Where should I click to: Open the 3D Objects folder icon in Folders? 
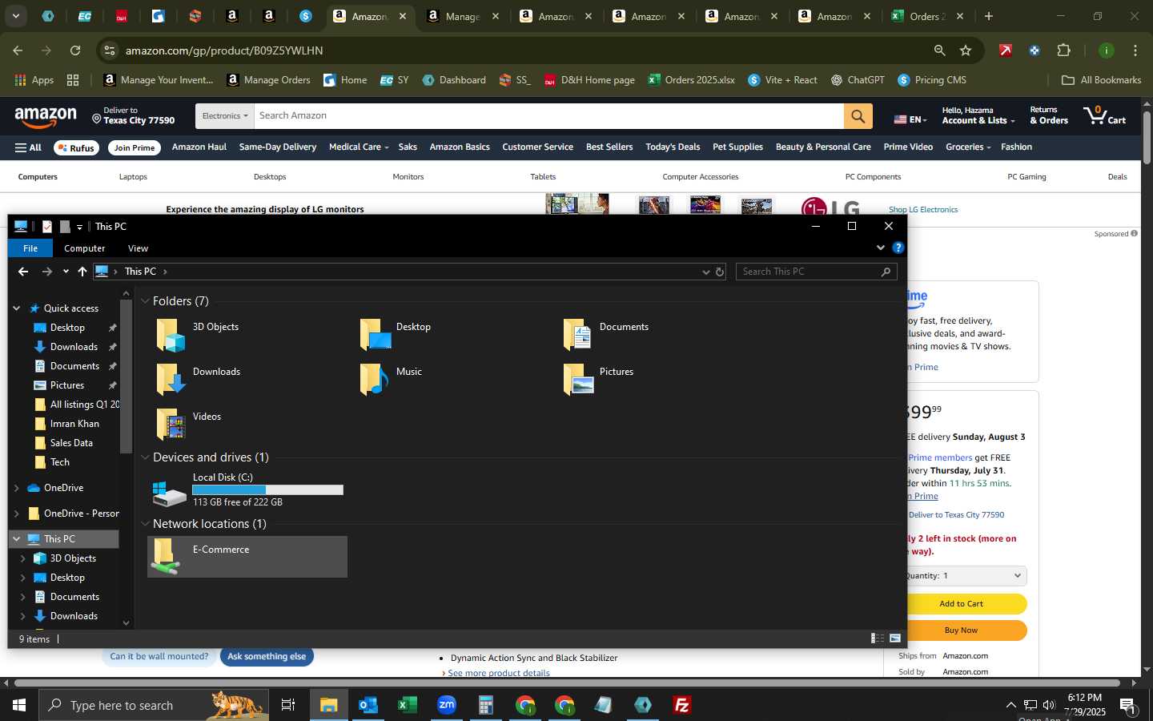pos(171,335)
